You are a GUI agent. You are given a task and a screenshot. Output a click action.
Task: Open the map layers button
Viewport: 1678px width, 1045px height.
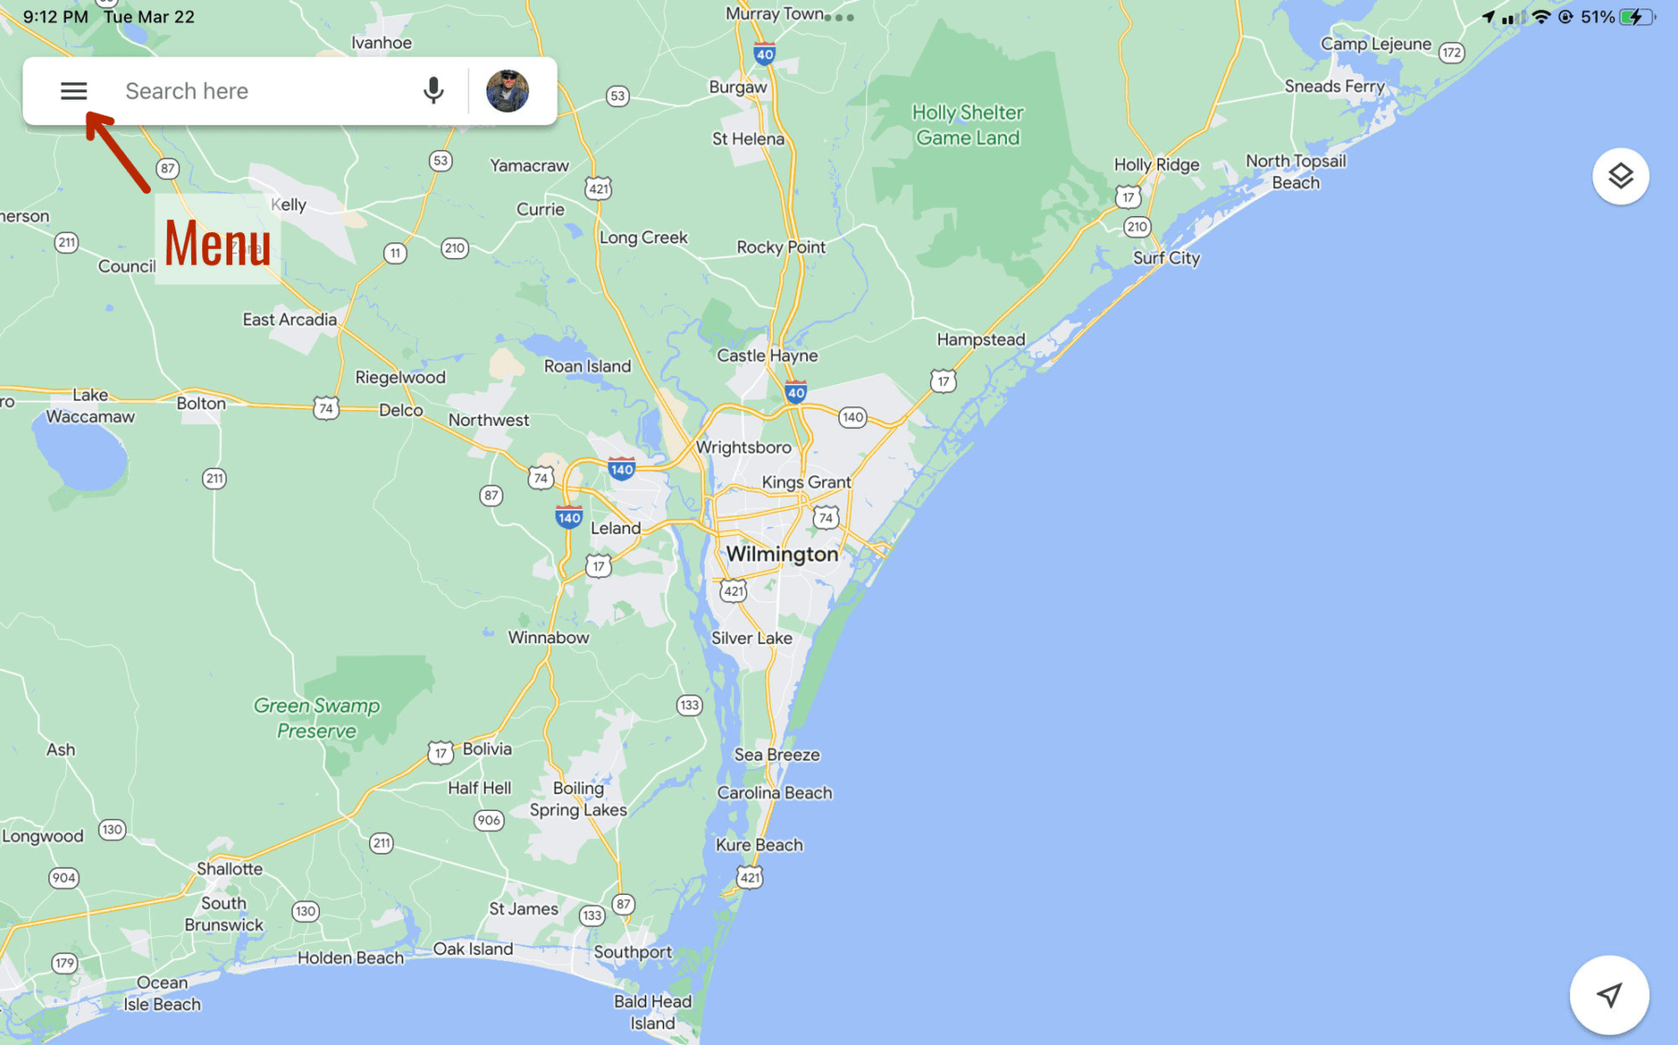tap(1620, 176)
